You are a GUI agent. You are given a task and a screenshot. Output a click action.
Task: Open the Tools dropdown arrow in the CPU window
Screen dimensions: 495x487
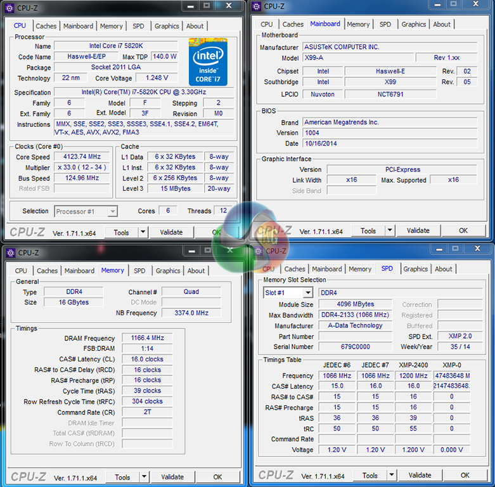click(143, 232)
